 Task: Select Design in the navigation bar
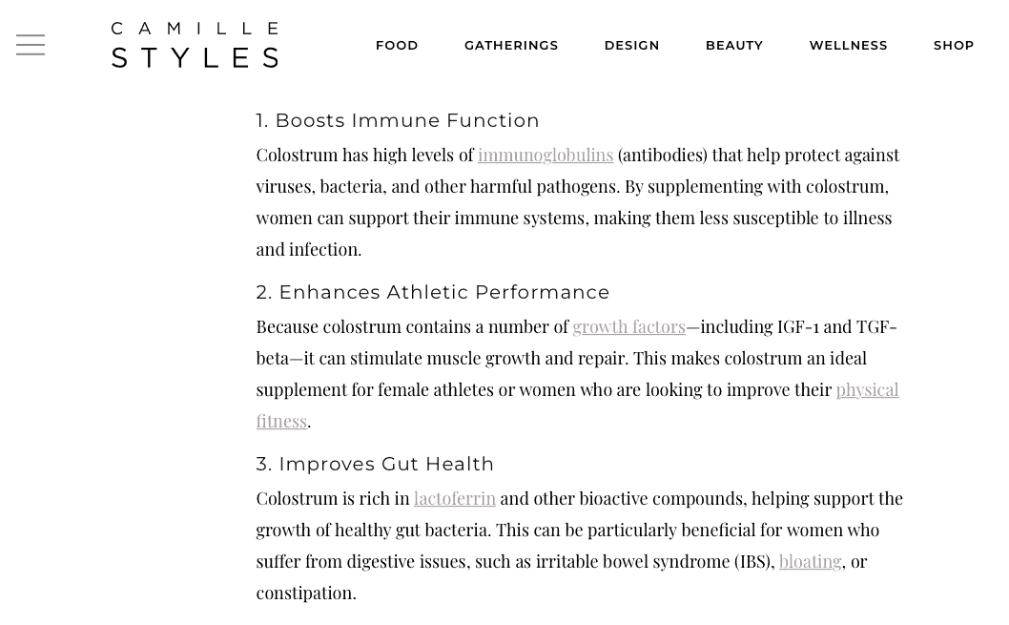click(632, 46)
